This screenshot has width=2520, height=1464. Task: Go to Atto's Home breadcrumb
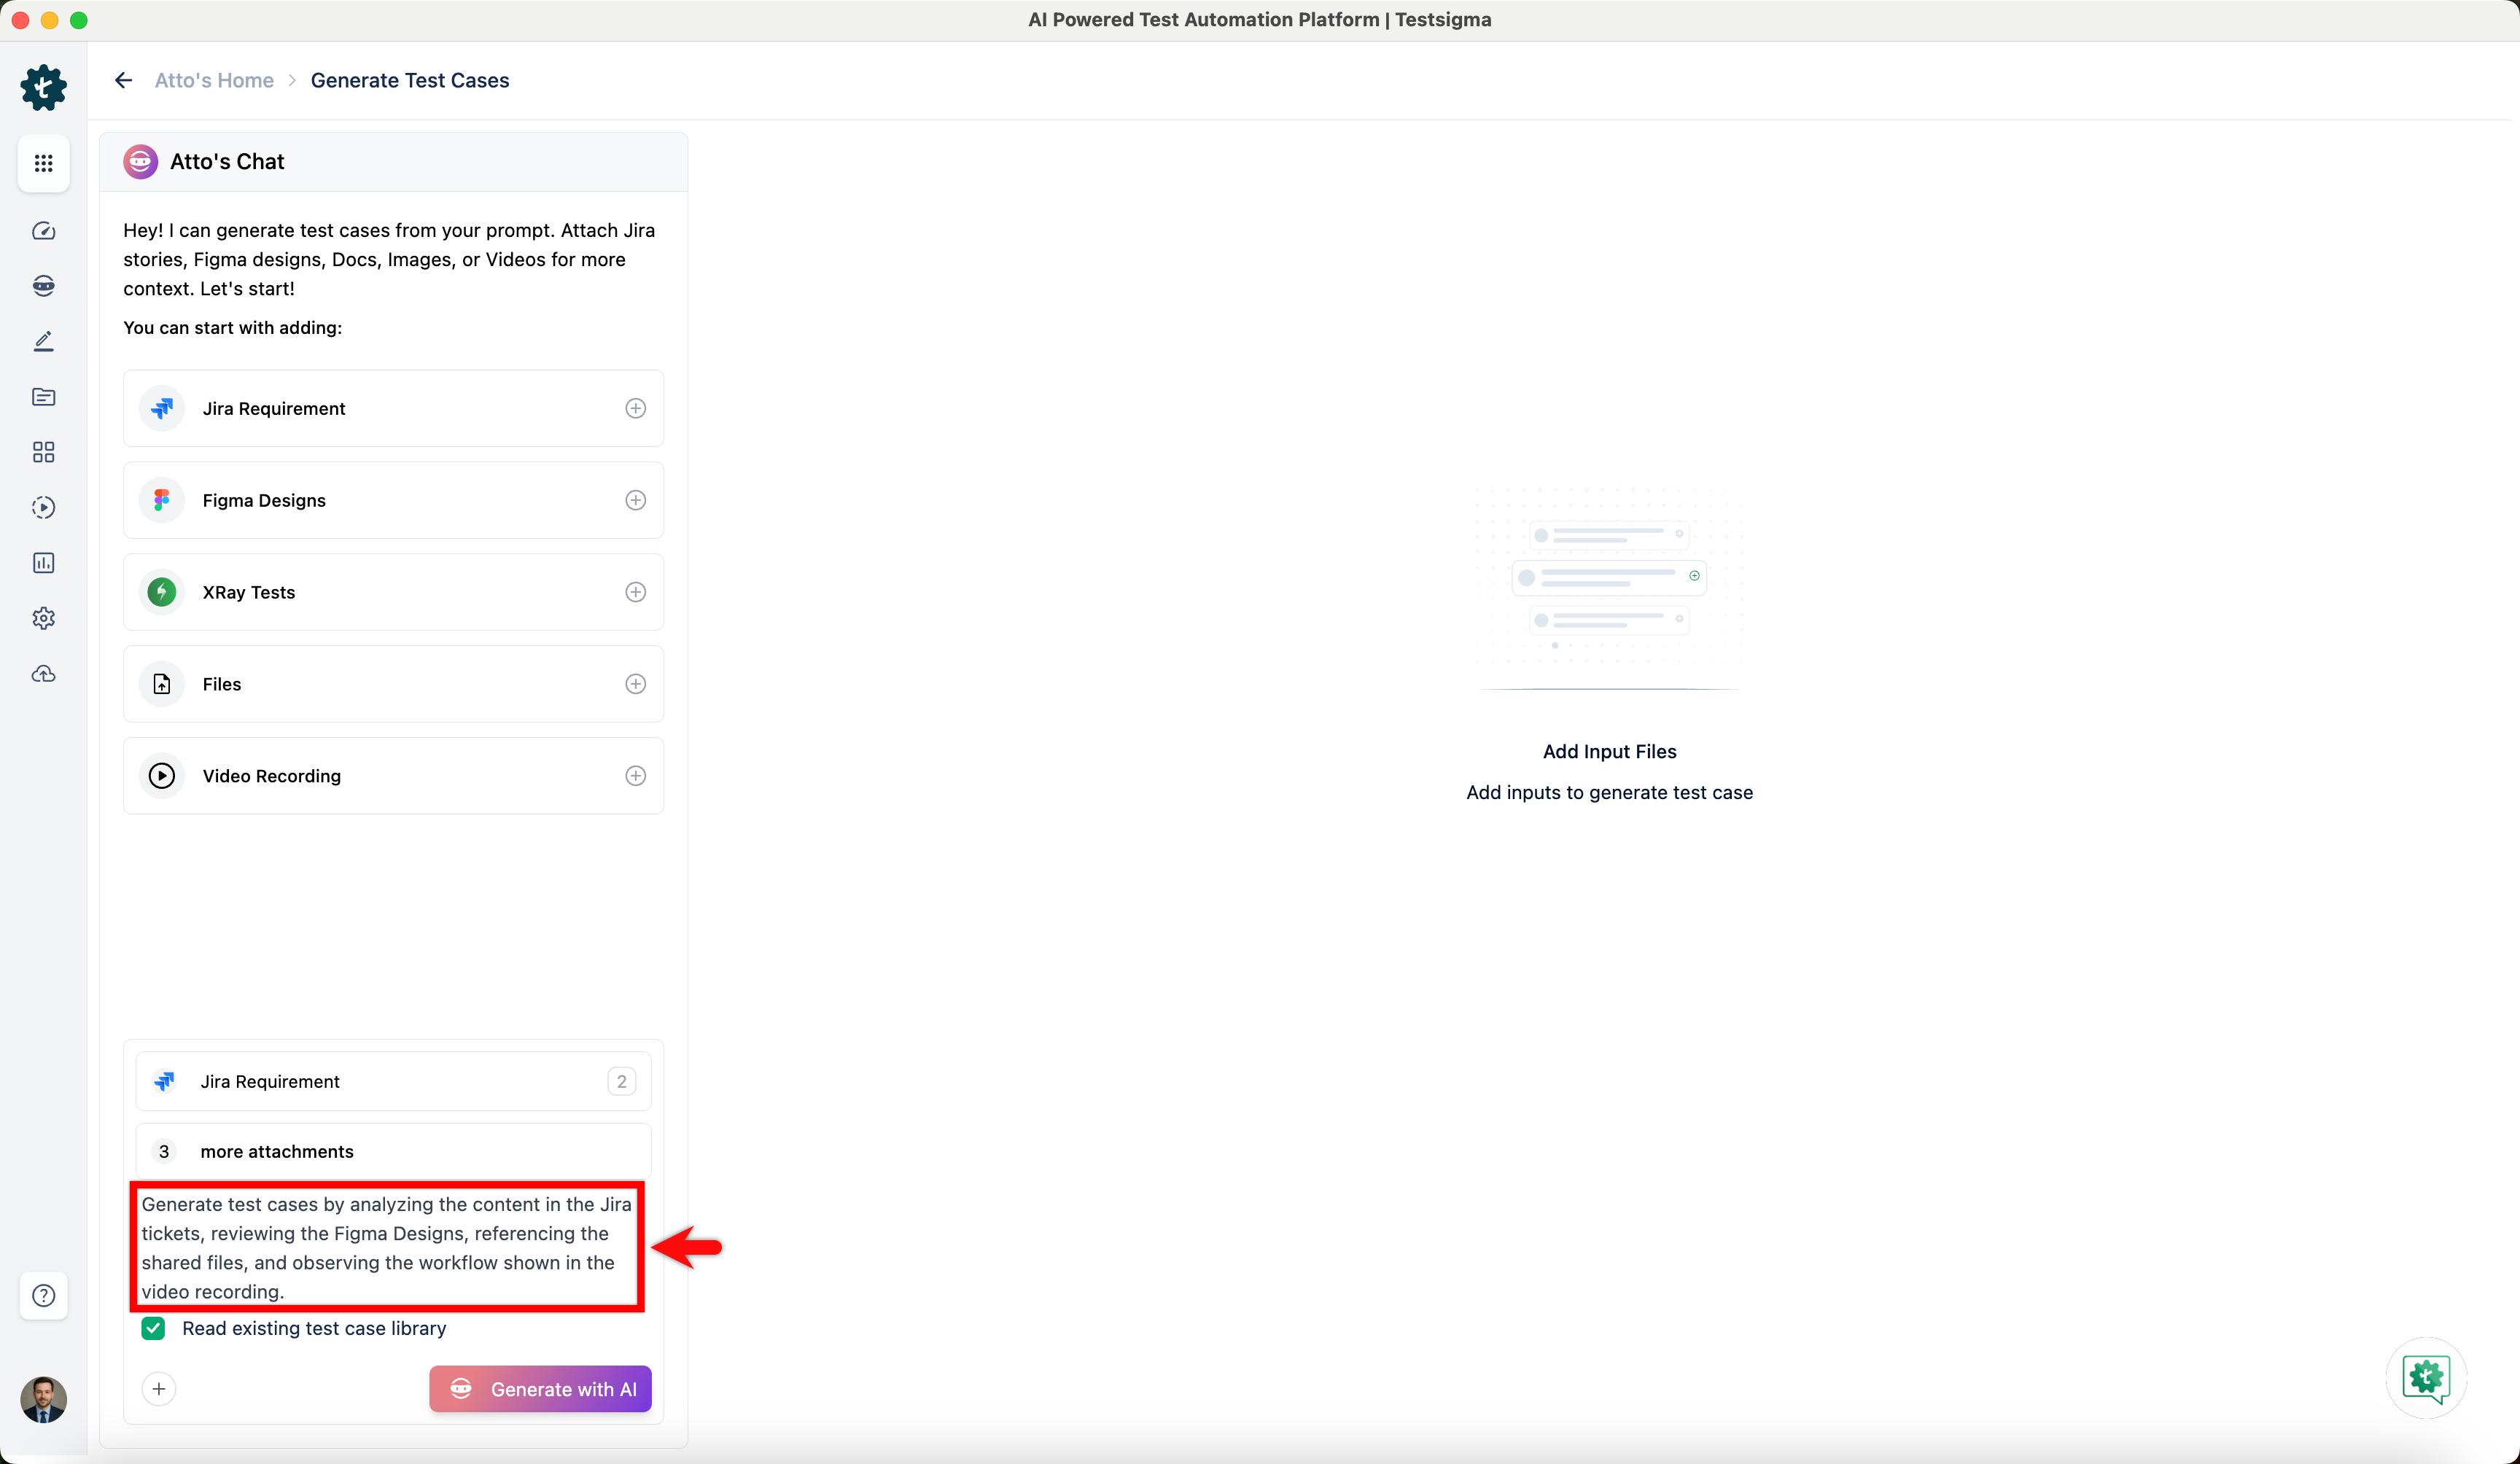tap(214, 80)
